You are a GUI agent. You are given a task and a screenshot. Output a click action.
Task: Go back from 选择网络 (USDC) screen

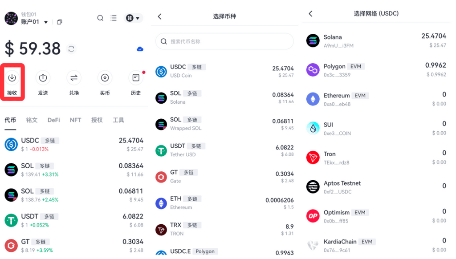[x=310, y=14]
